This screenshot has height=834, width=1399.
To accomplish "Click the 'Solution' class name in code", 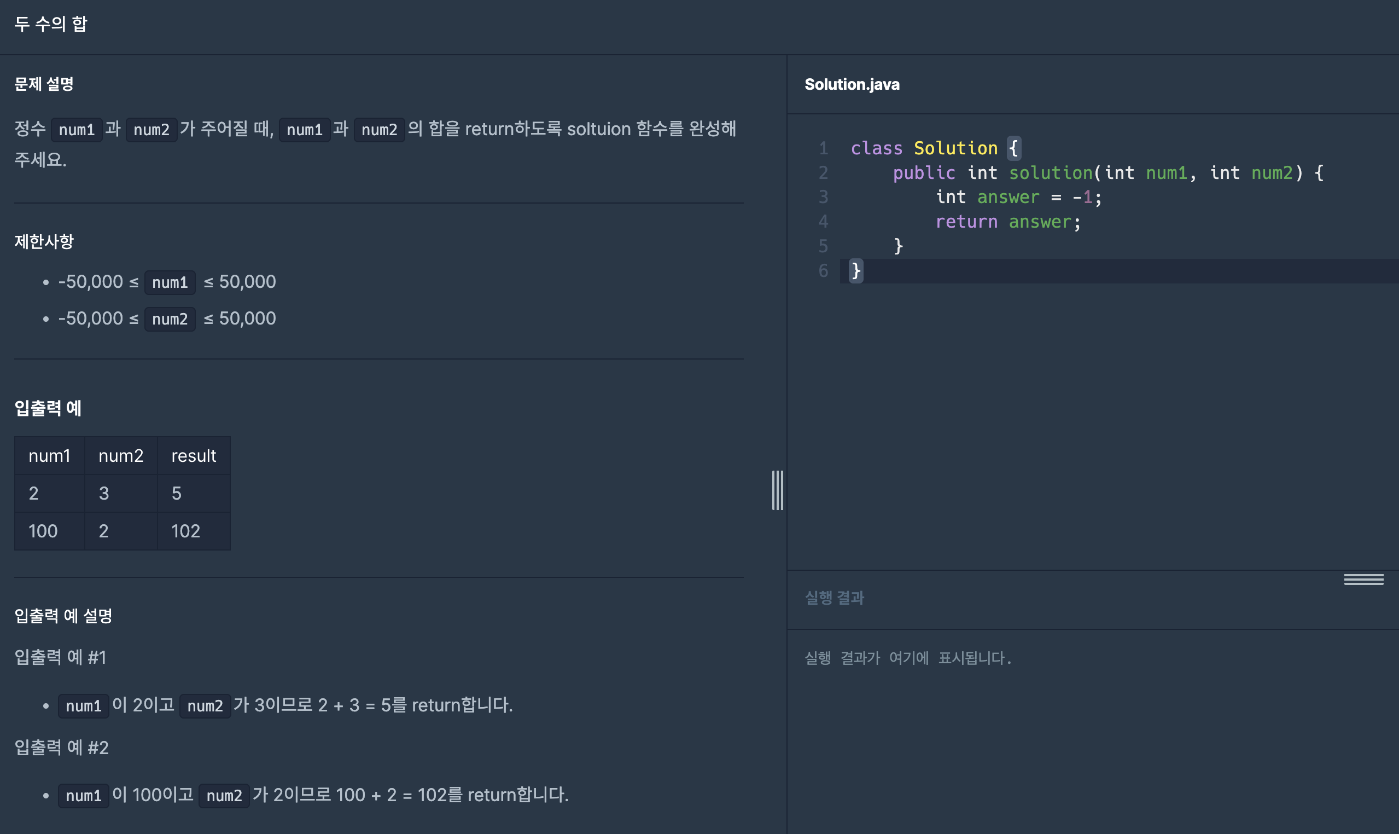I will (955, 148).
